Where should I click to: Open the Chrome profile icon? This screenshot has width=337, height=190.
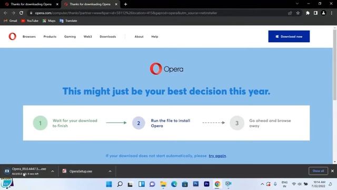click(x=323, y=13)
